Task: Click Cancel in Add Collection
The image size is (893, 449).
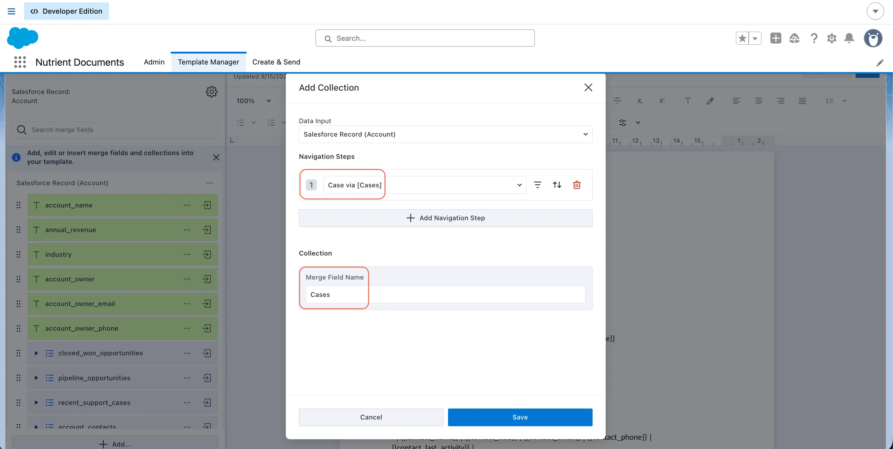Action: [x=371, y=417]
